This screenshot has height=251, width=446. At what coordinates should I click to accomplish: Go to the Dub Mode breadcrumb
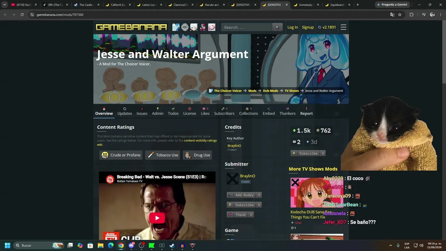[x=270, y=91]
